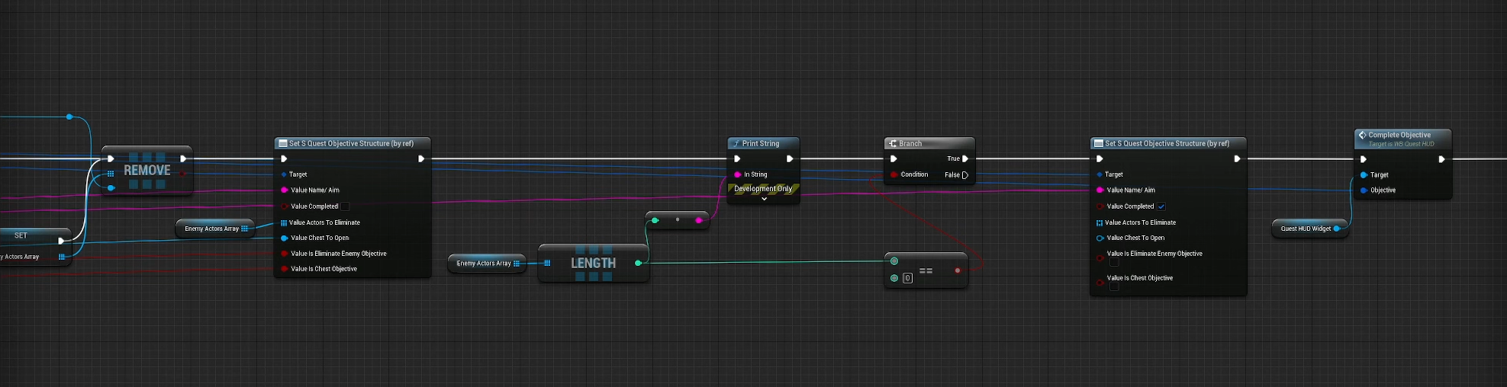Click LENGTH node integer output pin

coord(639,263)
